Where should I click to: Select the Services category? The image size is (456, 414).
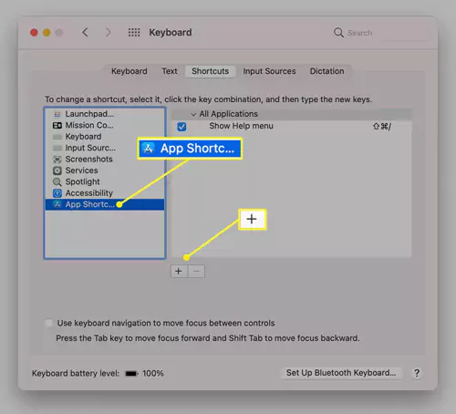(x=105, y=171)
